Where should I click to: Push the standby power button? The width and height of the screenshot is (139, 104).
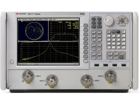[12, 62]
